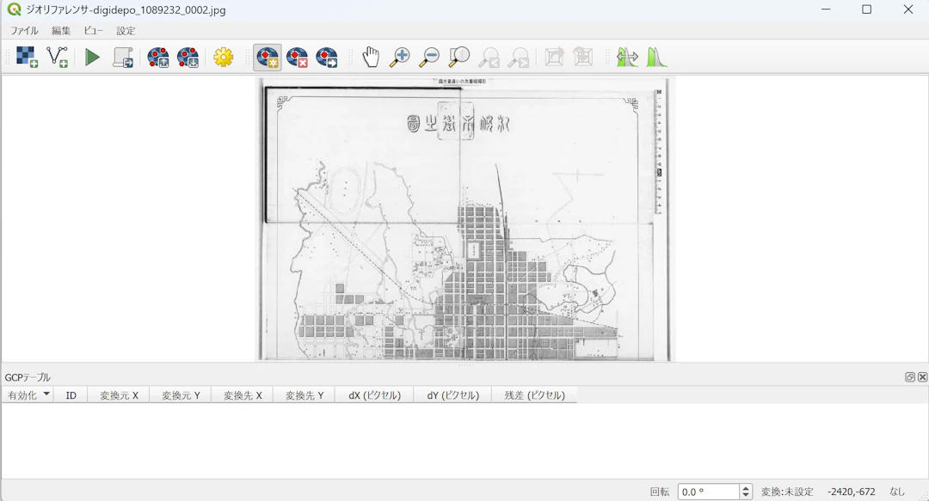Sort by the 有効化 column header

(x=28, y=395)
